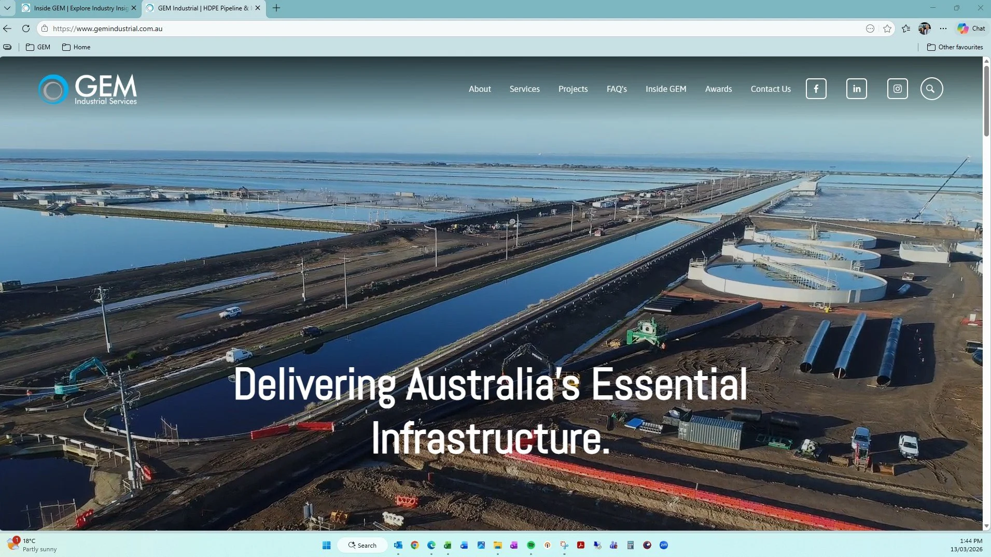Click inside the browser address bar
The image size is (991, 557).
click(207, 29)
